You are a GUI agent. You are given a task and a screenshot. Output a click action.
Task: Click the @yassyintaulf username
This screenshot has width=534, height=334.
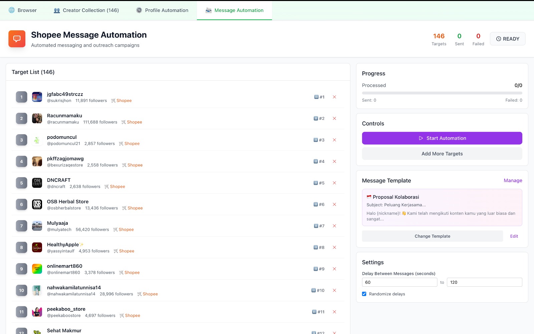61,251
